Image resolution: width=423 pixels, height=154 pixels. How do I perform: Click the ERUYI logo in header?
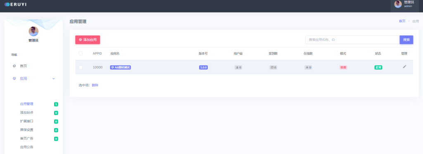click(15, 4)
